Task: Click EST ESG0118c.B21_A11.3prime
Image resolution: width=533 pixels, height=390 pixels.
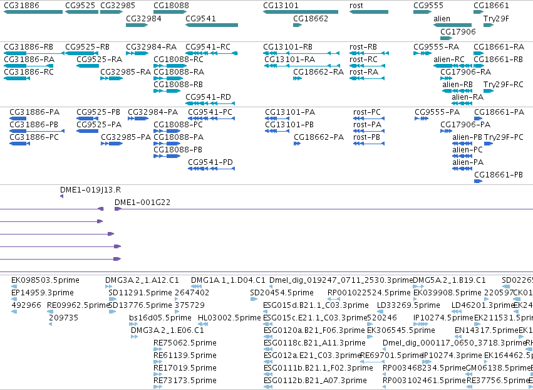Action: click(x=268, y=349)
